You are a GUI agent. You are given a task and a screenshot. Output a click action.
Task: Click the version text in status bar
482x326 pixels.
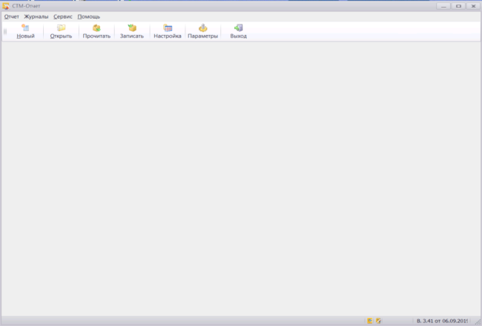point(441,321)
